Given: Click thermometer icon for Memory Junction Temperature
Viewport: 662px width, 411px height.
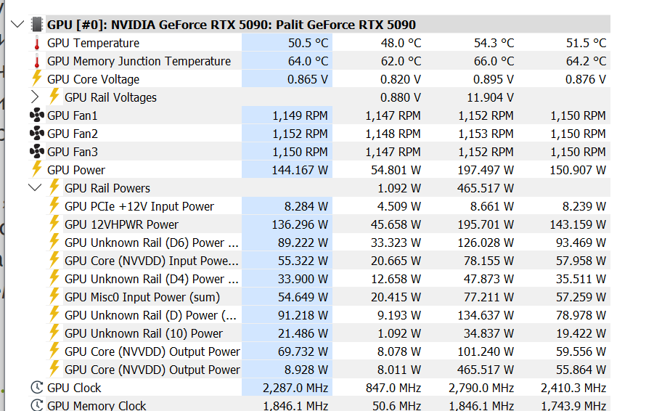Looking at the screenshot, I should [x=37, y=61].
